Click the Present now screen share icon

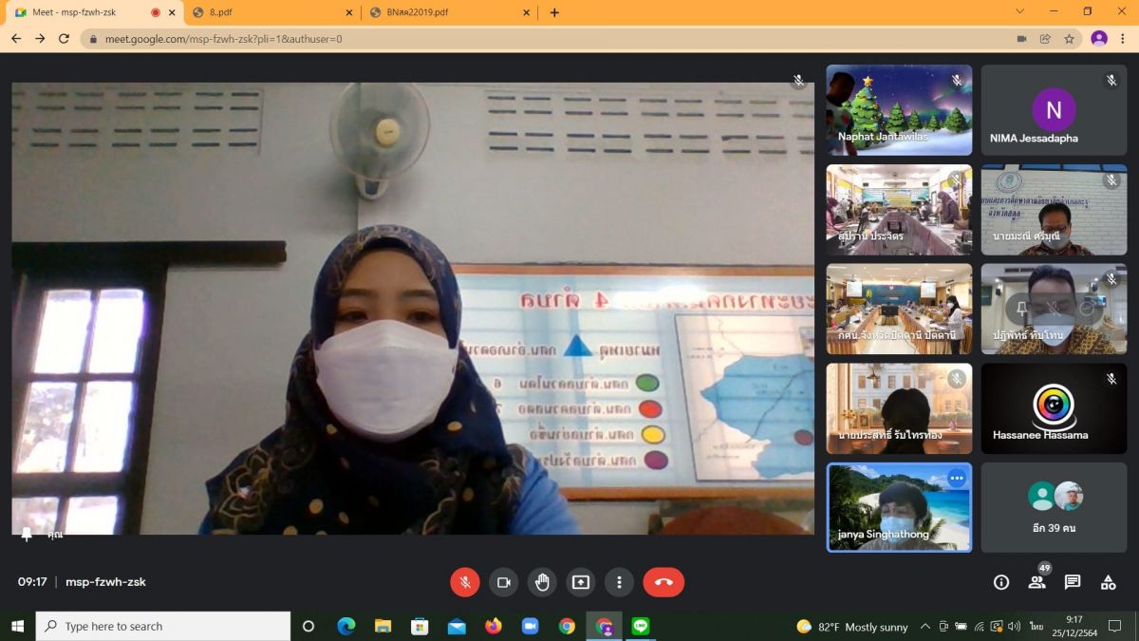tap(580, 582)
